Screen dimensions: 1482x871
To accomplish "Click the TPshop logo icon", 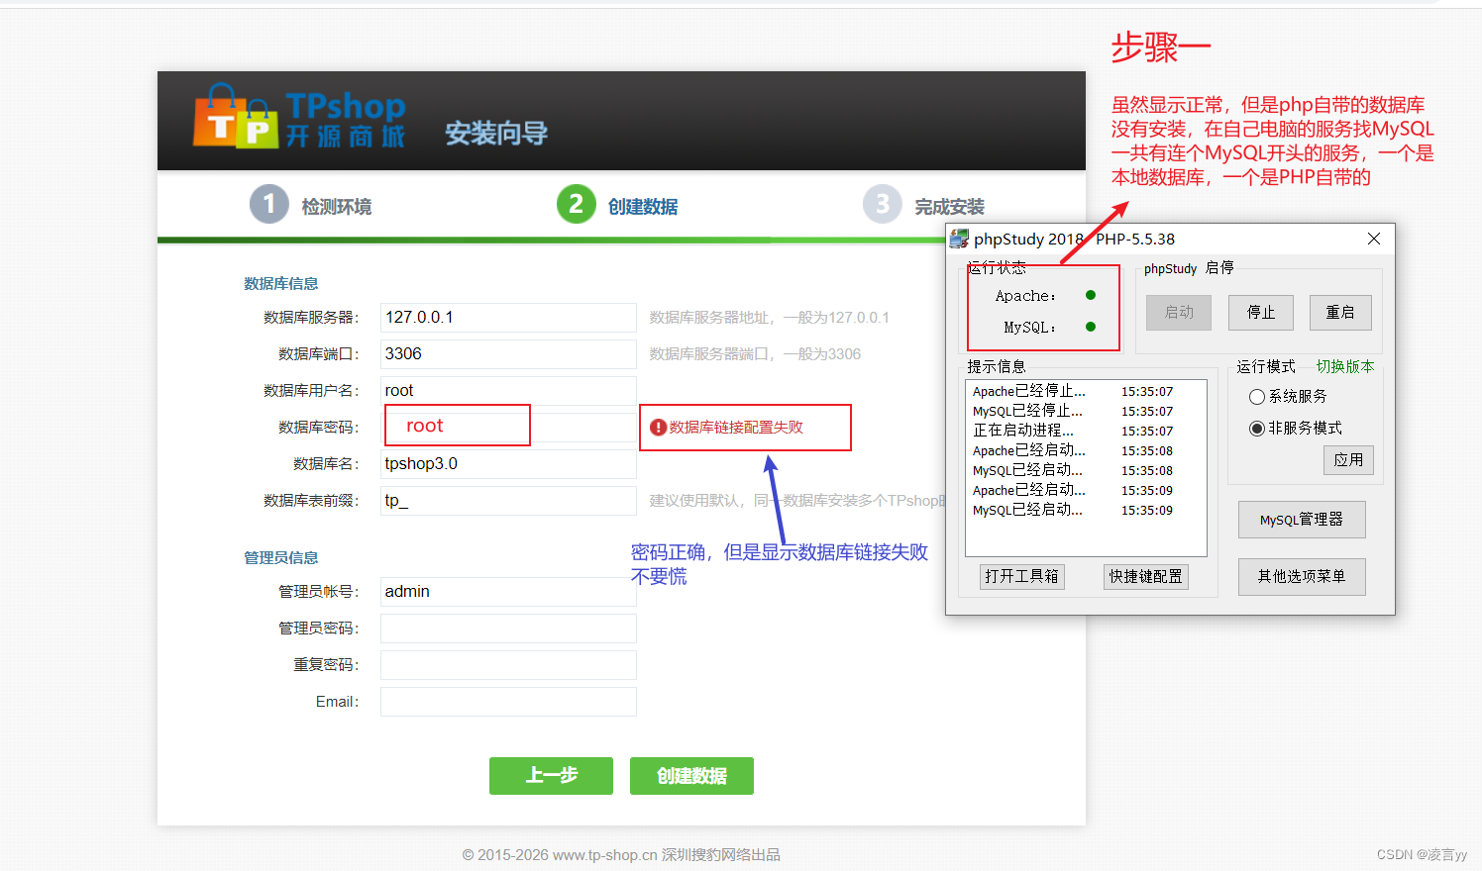I will point(236,117).
